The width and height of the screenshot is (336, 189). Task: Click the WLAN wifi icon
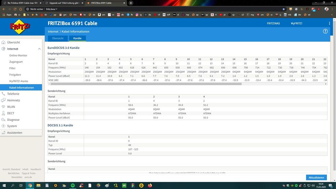3,107
